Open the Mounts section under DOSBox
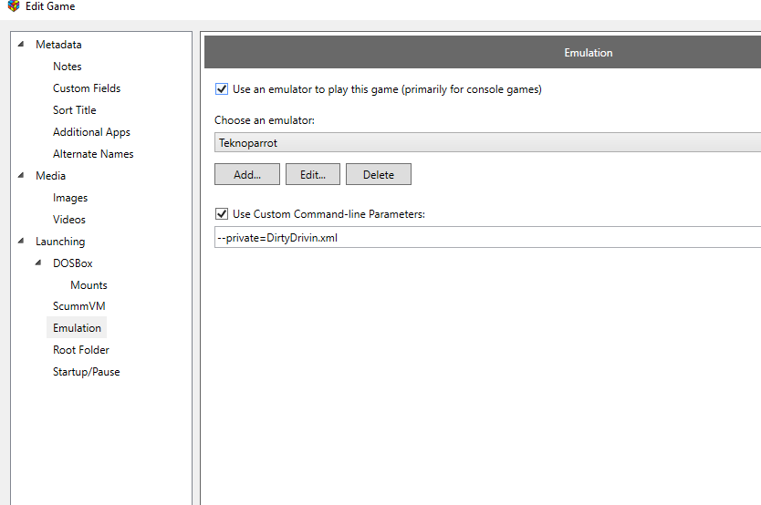This screenshot has height=505, width=761. click(89, 285)
